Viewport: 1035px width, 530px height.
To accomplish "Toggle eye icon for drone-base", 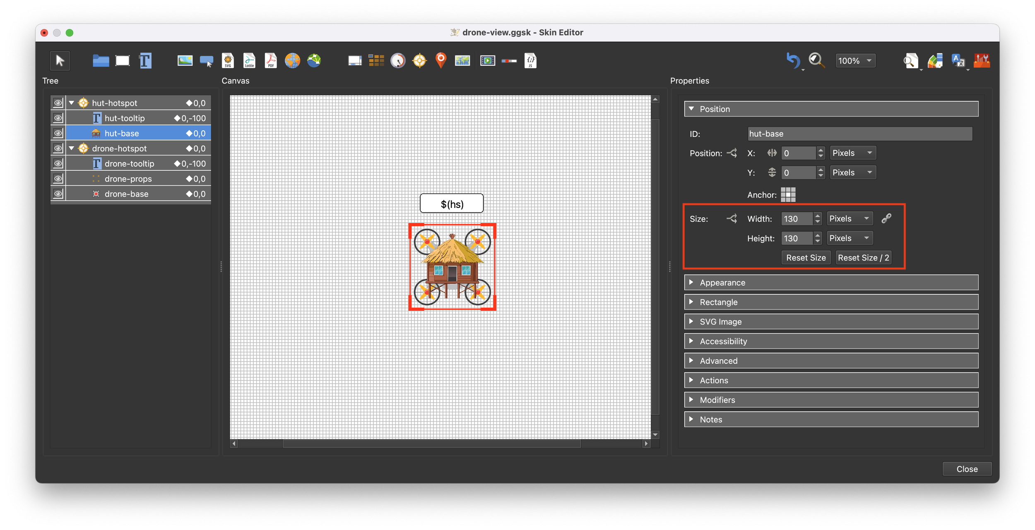I will [58, 194].
